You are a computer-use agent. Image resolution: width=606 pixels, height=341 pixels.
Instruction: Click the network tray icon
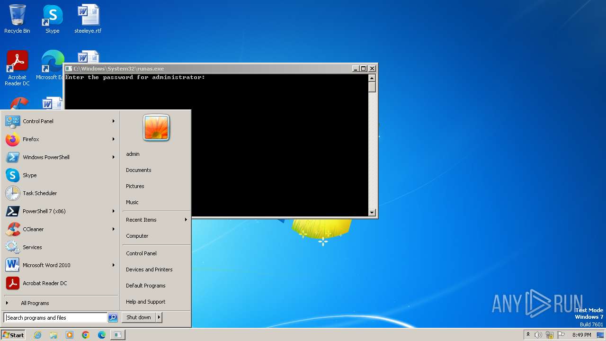pyautogui.click(x=550, y=335)
